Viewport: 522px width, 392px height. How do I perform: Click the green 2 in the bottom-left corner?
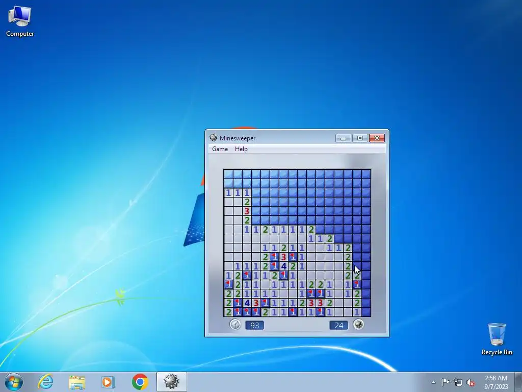pos(228,312)
